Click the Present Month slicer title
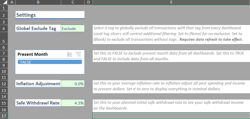 click(32, 54)
